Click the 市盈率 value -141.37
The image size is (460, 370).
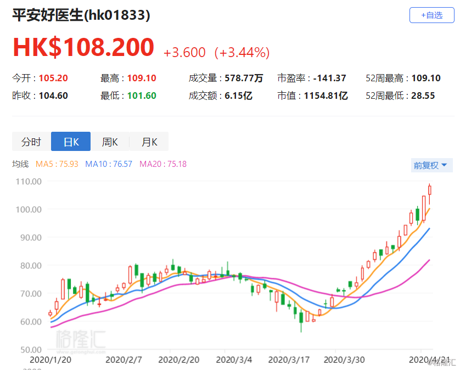pyautogui.click(x=330, y=78)
